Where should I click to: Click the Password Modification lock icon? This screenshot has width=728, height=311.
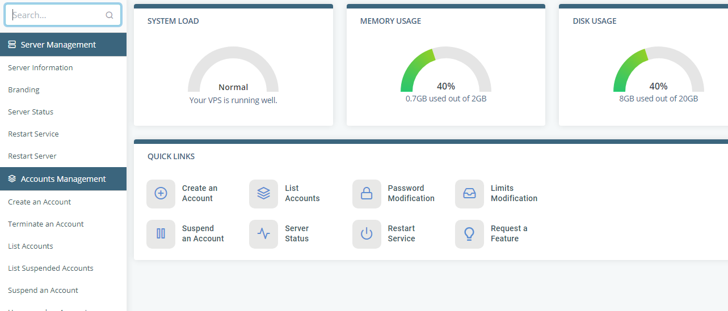pyautogui.click(x=367, y=194)
